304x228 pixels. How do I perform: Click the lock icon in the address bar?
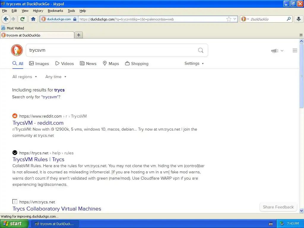pos(75,19)
